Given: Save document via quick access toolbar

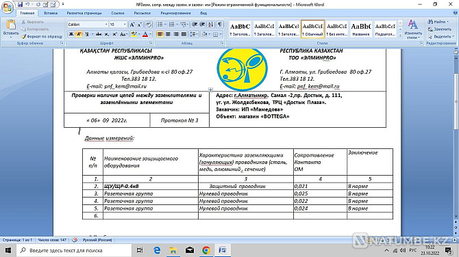Looking at the screenshot, I should [20, 4].
